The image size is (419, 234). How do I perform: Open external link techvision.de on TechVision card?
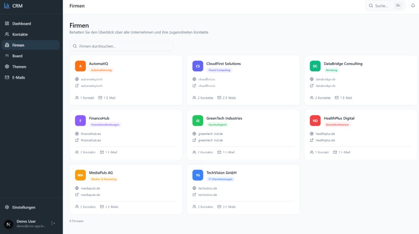click(x=207, y=195)
